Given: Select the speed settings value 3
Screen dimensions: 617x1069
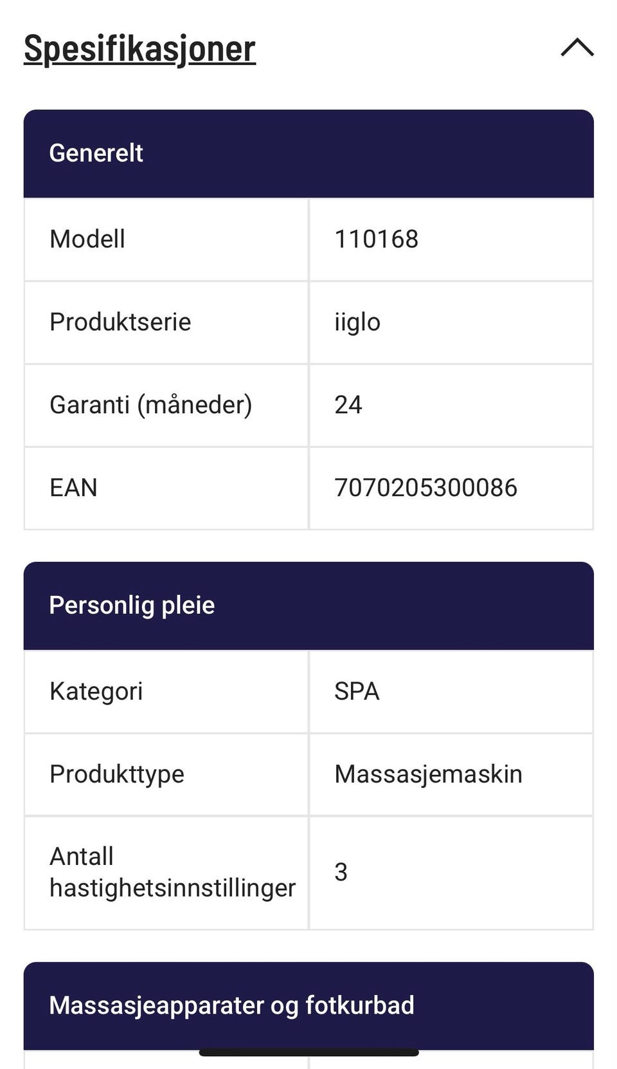Looking at the screenshot, I should [x=341, y=872].
